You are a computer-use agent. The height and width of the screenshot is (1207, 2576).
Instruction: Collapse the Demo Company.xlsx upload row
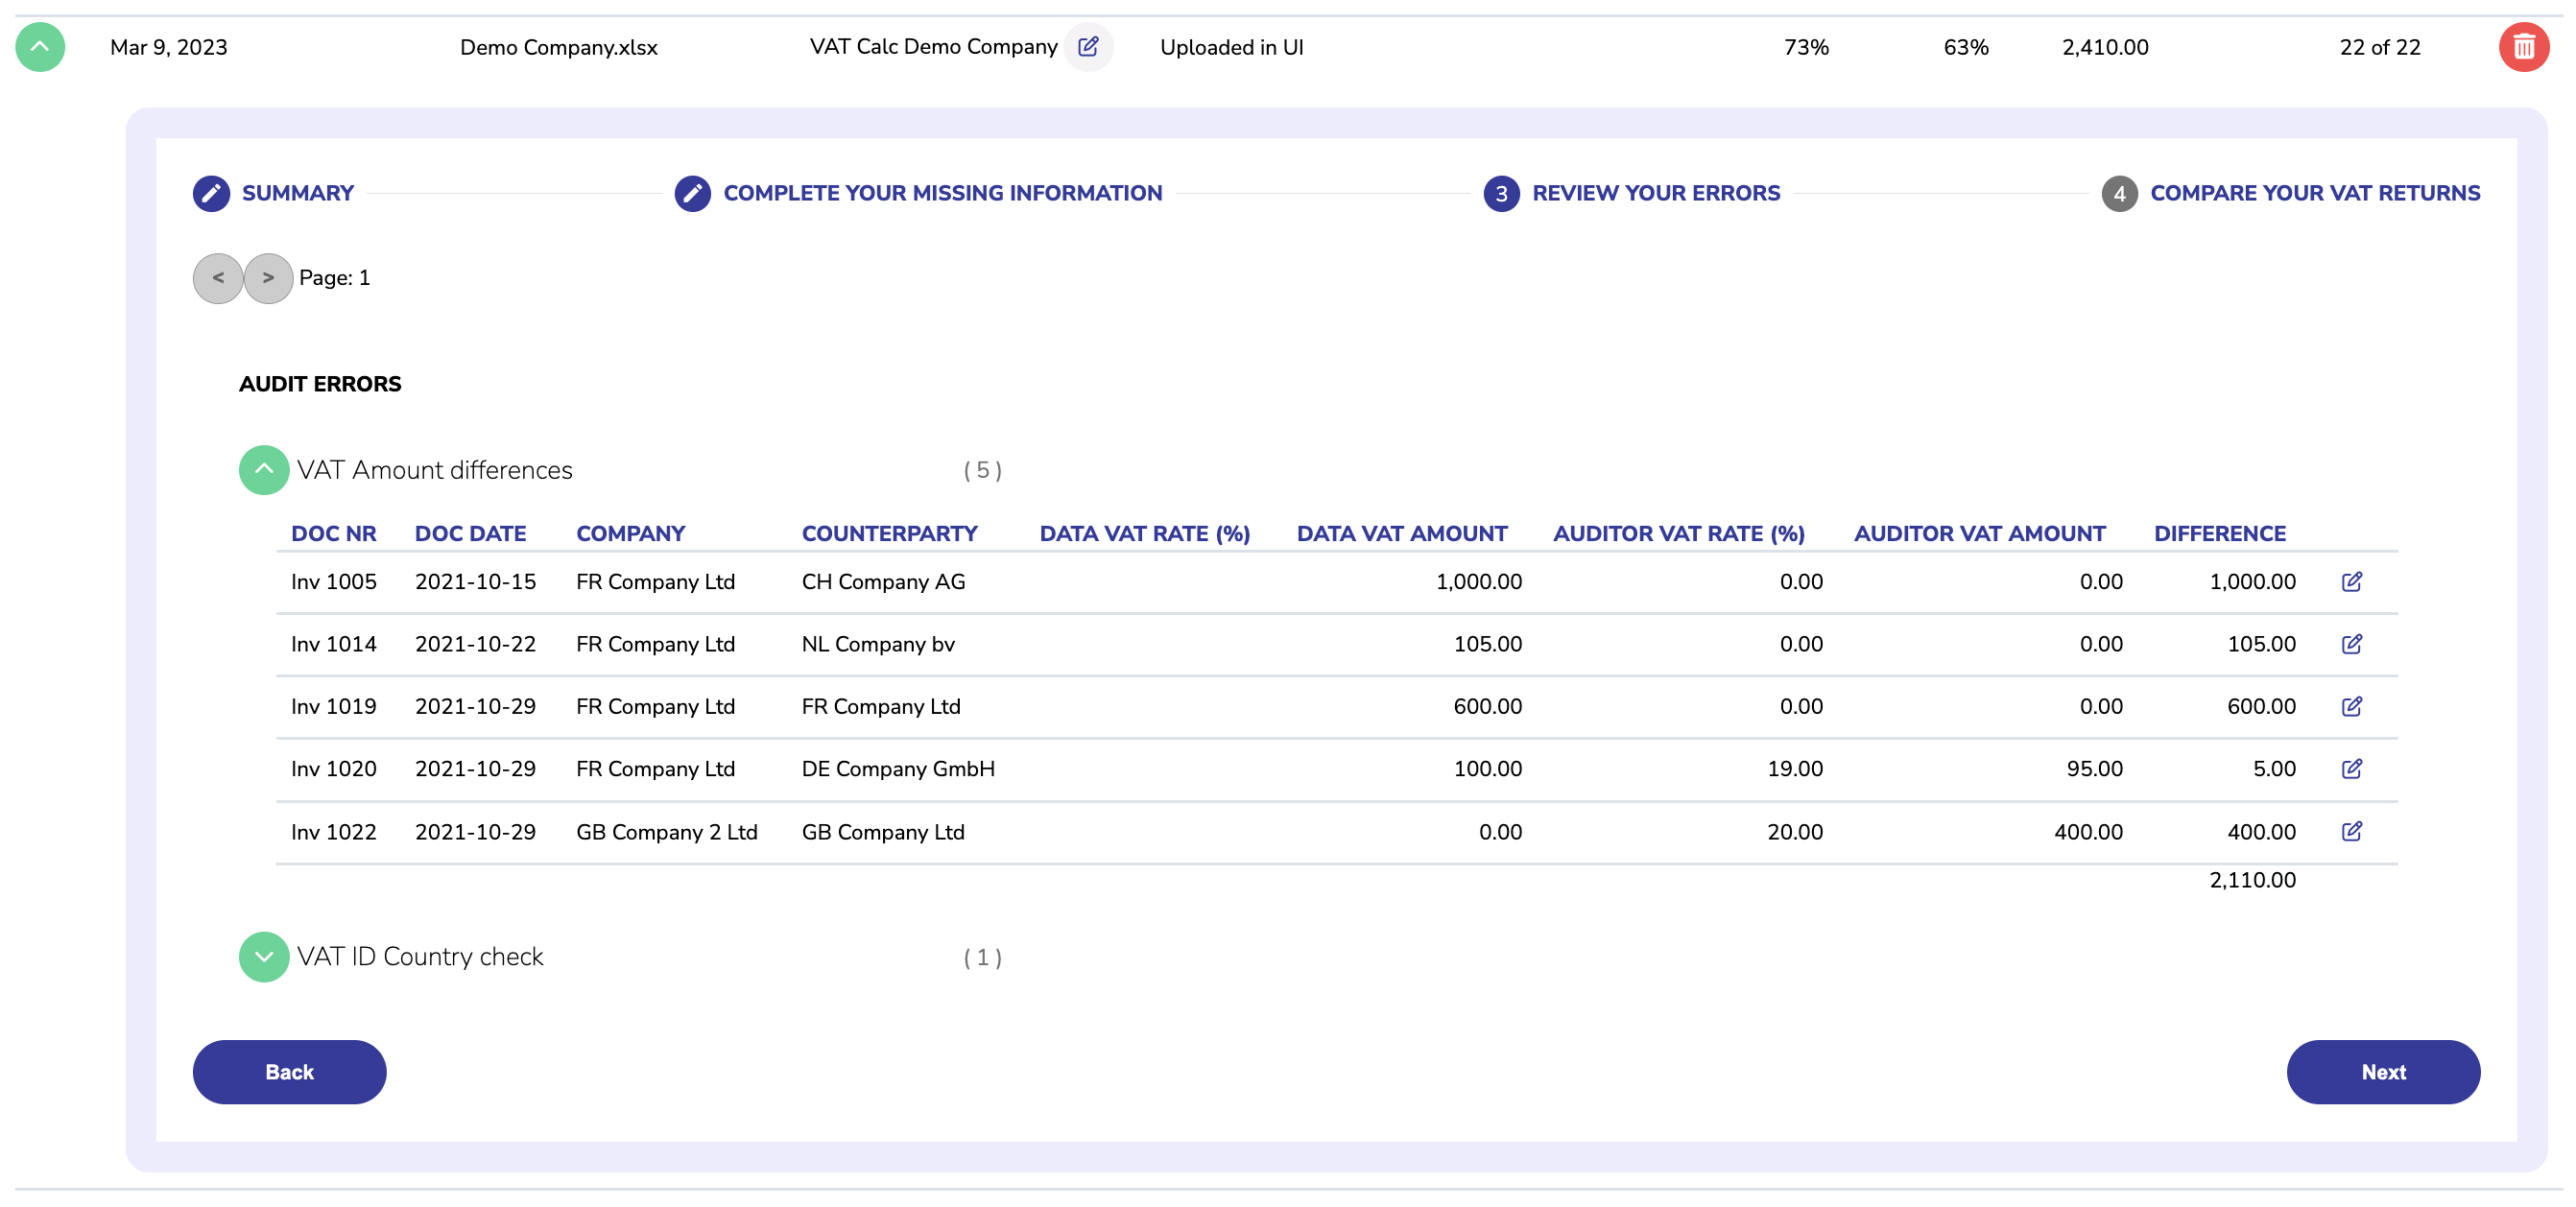[40, 47]
